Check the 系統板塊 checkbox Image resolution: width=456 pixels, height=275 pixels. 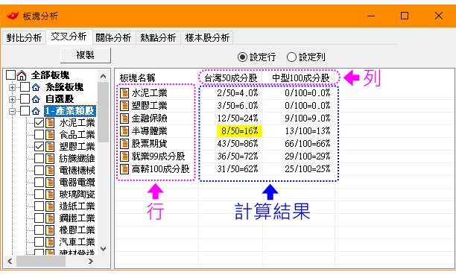(25, 87)
